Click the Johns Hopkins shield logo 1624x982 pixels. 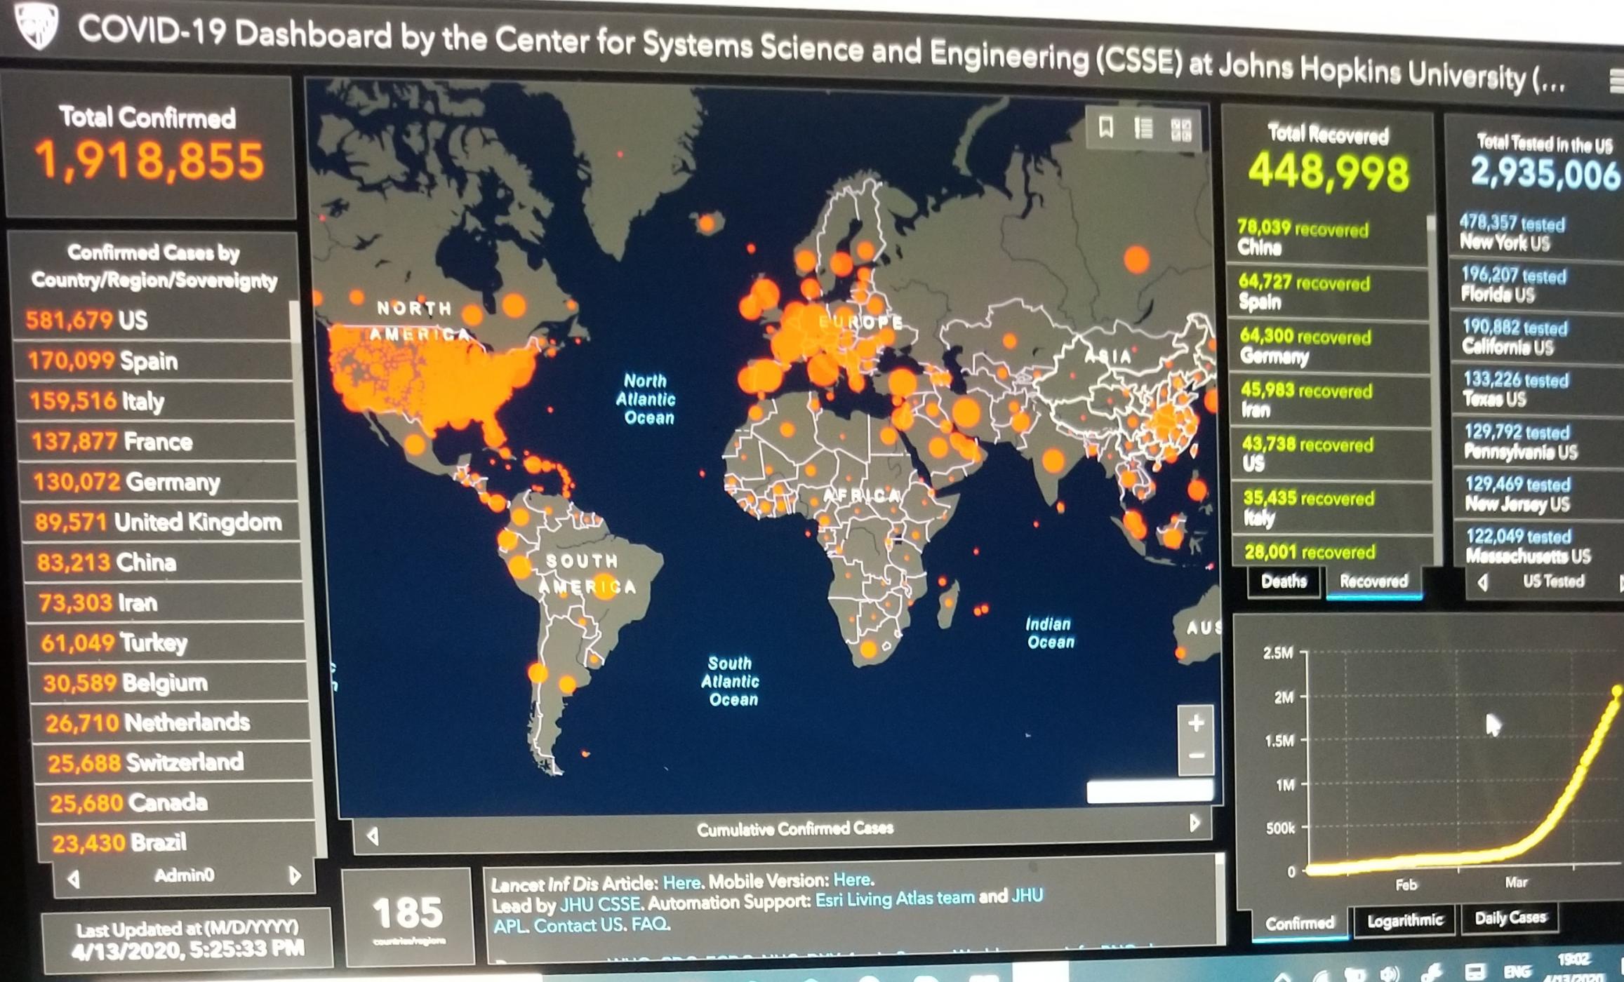pyautogui.click(x=36, y=25)
